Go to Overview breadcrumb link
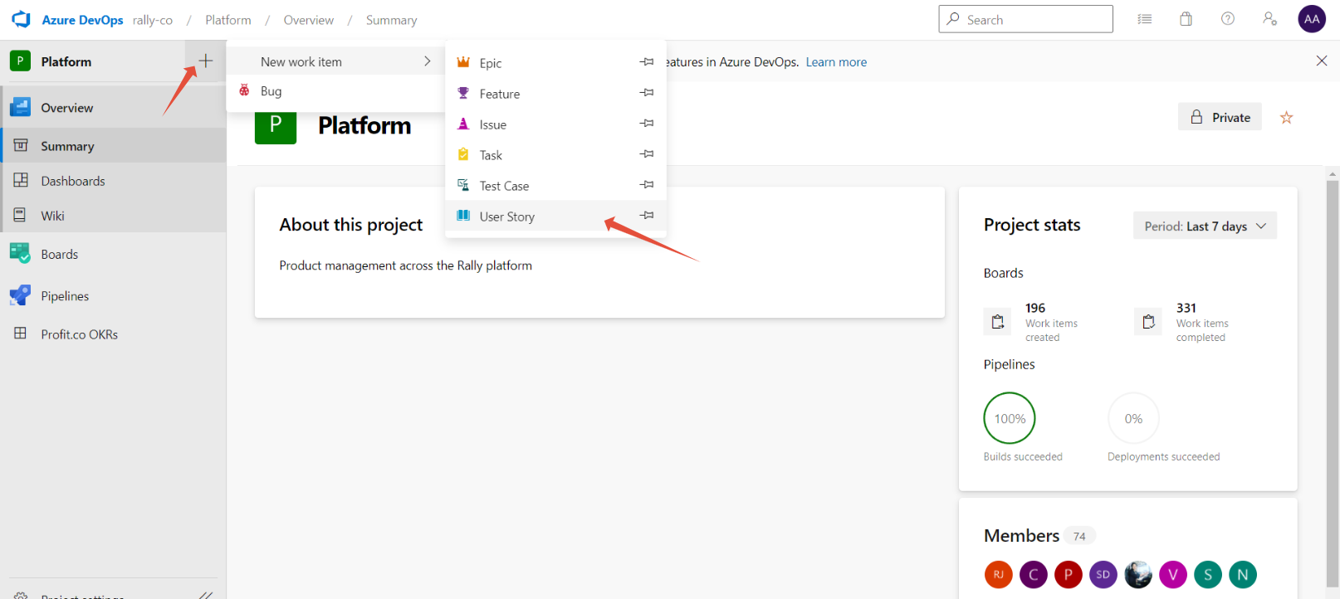Image resolution: width=1340 pixels, height=599 pixels. coord(309,20)
